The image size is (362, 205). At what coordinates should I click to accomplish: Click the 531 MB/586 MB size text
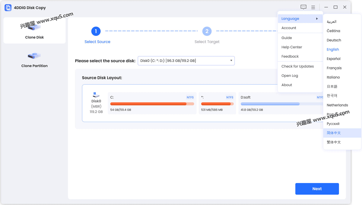212,110
